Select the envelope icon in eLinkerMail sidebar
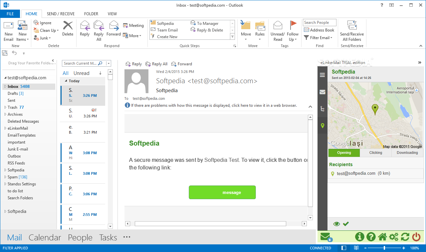Screen dimensions: 426x252 322,92
